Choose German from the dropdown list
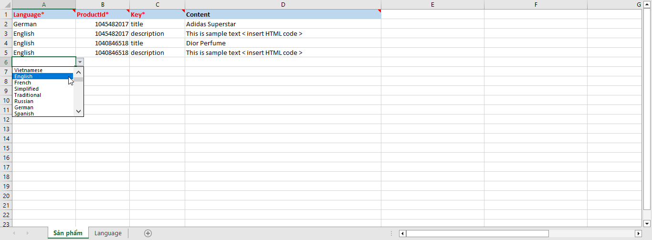Screen dimensions: 652x240 pyautogui.click(x=43, y=107)
